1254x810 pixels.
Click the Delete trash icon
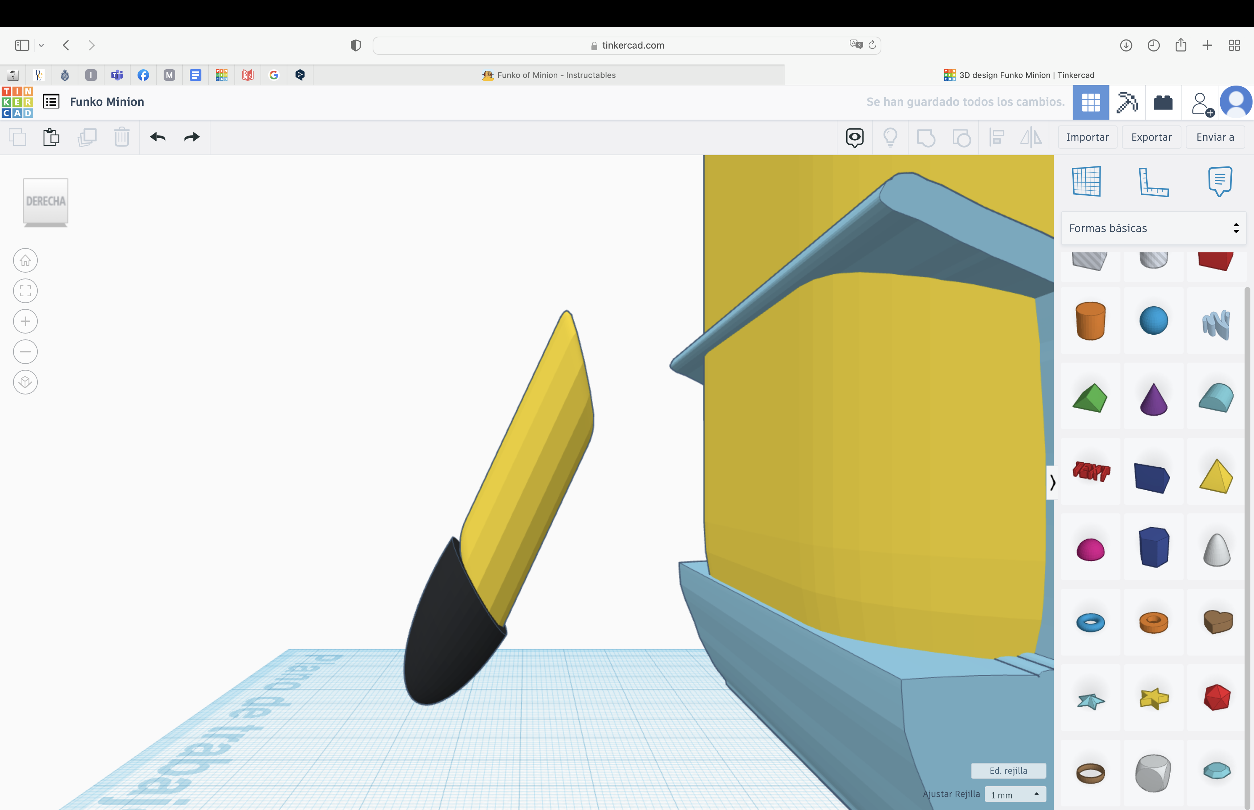click(x=122, y=137)
